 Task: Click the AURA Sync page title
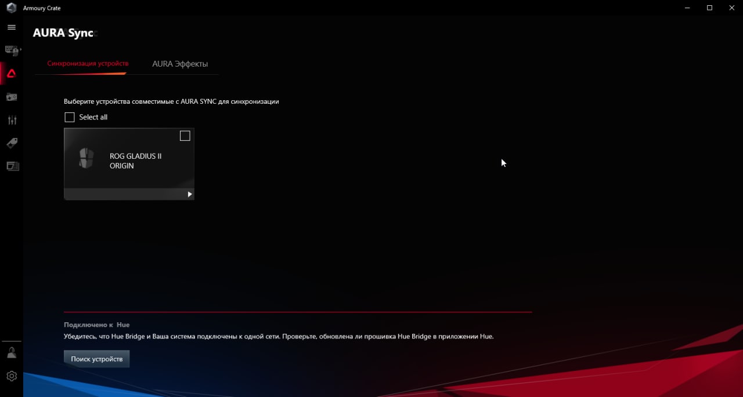[x=63, y=33]
